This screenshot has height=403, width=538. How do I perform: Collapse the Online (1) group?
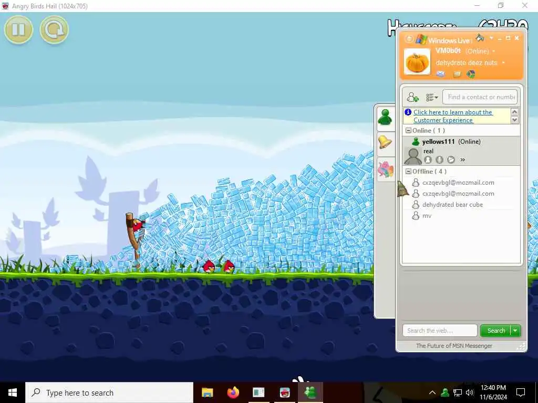pos(408,131)
